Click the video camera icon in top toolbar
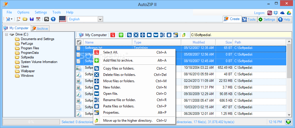295x128 pixels. (47, 19)
